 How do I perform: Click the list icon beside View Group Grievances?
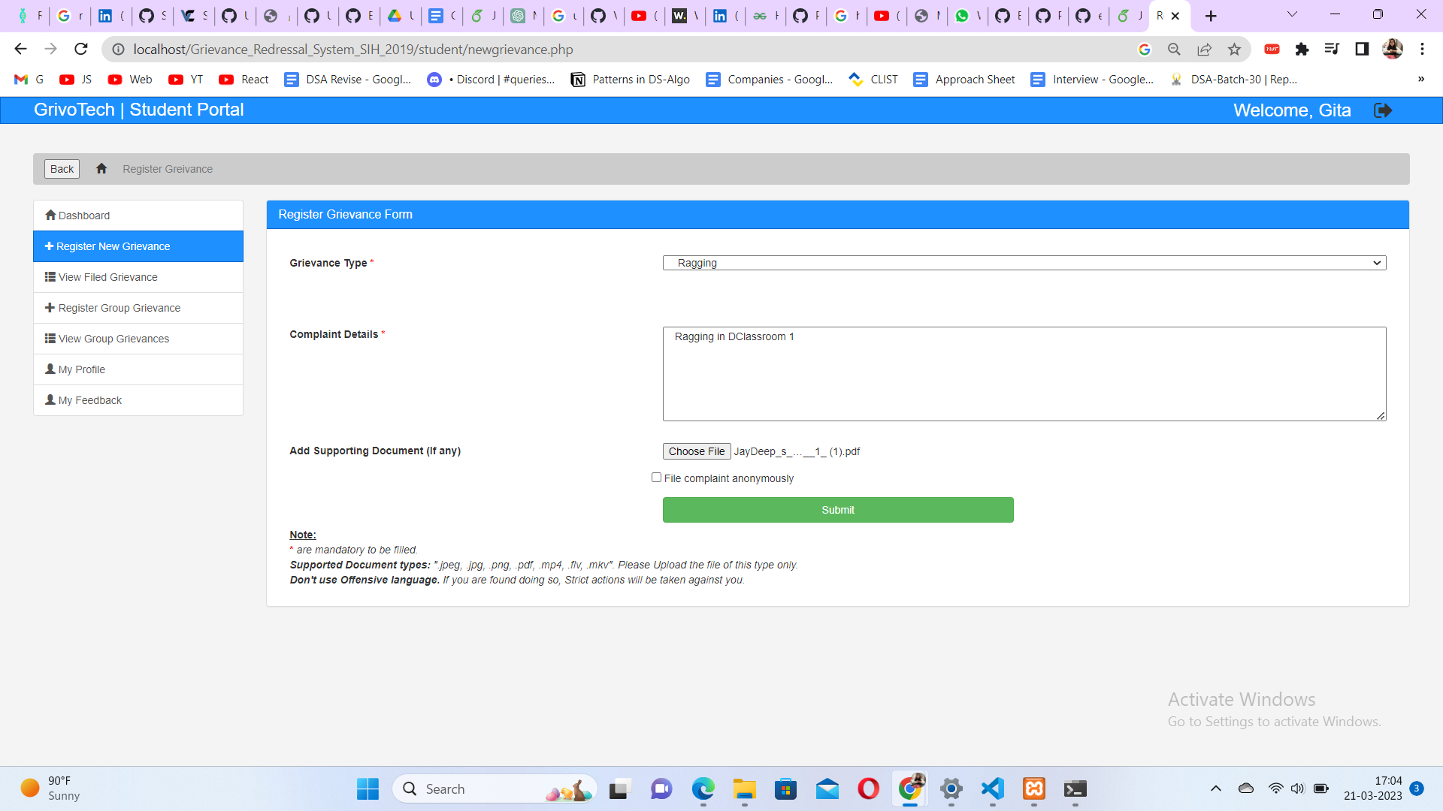pos(50,338)
